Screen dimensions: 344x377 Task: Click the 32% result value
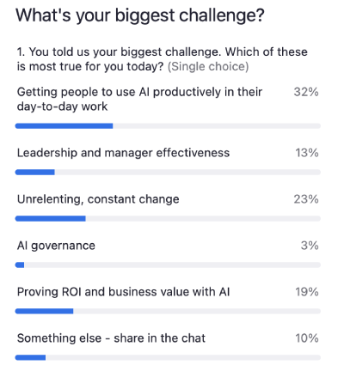(x=306, y=92)
